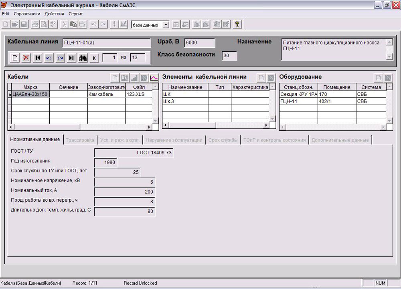Viewport: 401px width, 289px height.
Task: Go to next record with the blue forward arrow
Action: 60,58
